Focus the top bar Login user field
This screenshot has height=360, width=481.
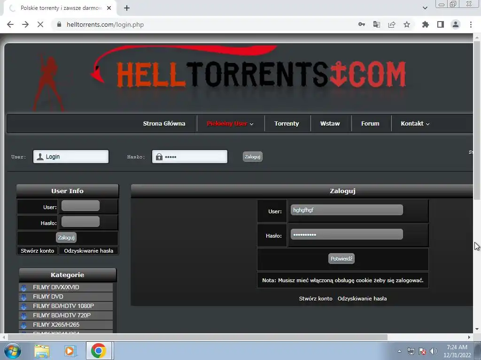pyautogui.click(x=71, y=157)
